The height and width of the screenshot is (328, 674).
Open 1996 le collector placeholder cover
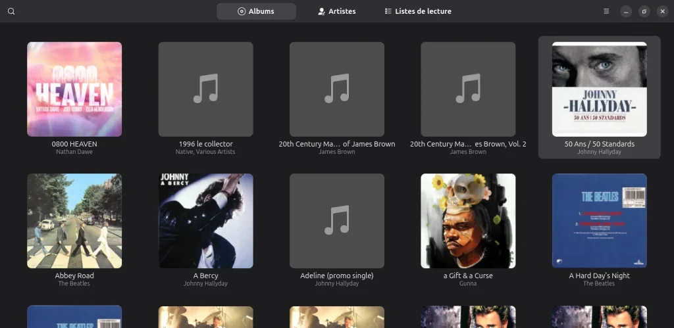[205, 89]
